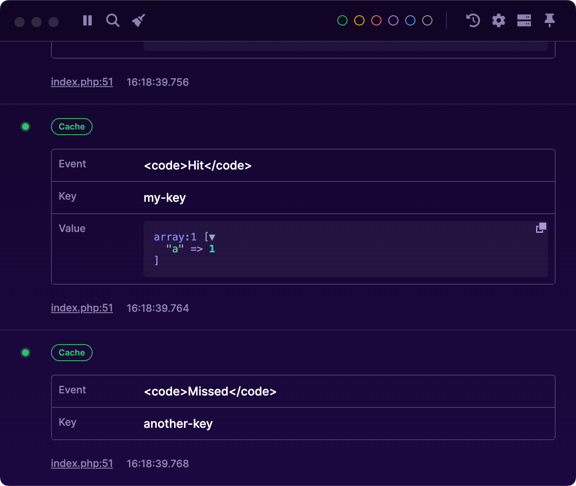Collapse the array:1 value display

(211, 237)
